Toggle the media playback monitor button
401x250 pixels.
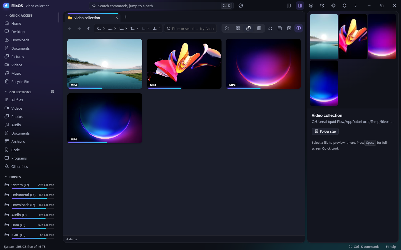coord(299,28)
